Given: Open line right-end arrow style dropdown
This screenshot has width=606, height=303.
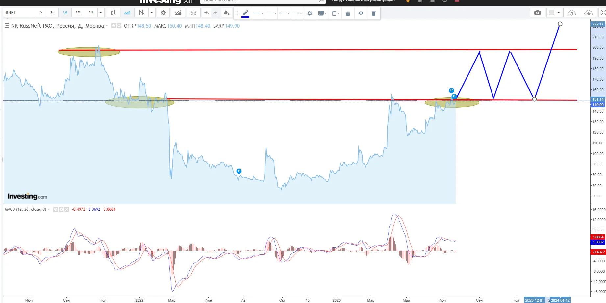Looking at the screenshot, I should (x=297, y=13).
